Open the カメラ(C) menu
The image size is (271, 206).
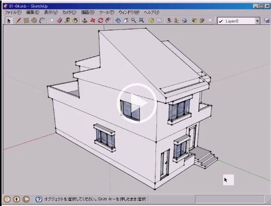coord(69,12)
